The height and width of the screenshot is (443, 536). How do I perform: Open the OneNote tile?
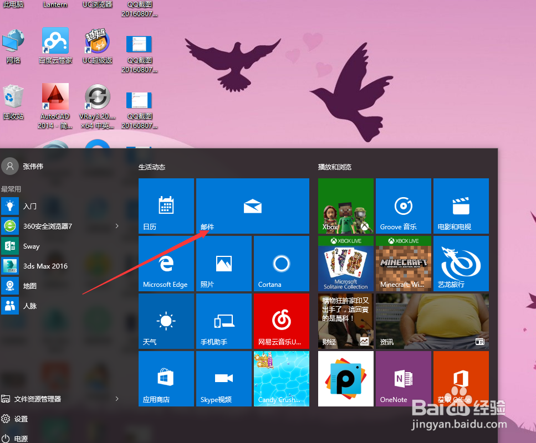tap(404, 378)
